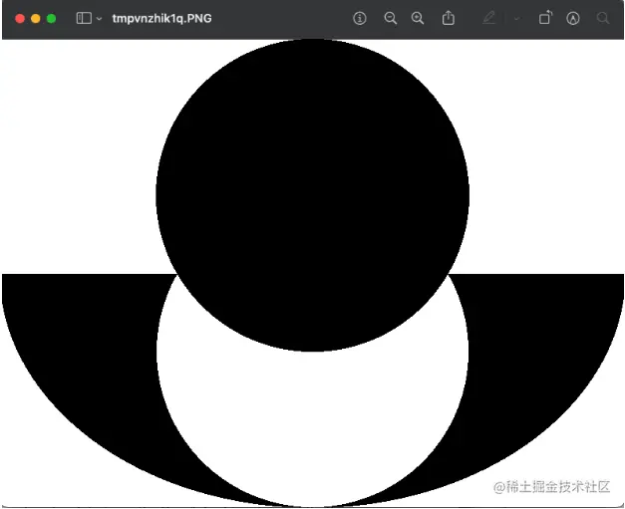Open the sidebar view menu
625x509 pixels.
click(x=84, y=18)
